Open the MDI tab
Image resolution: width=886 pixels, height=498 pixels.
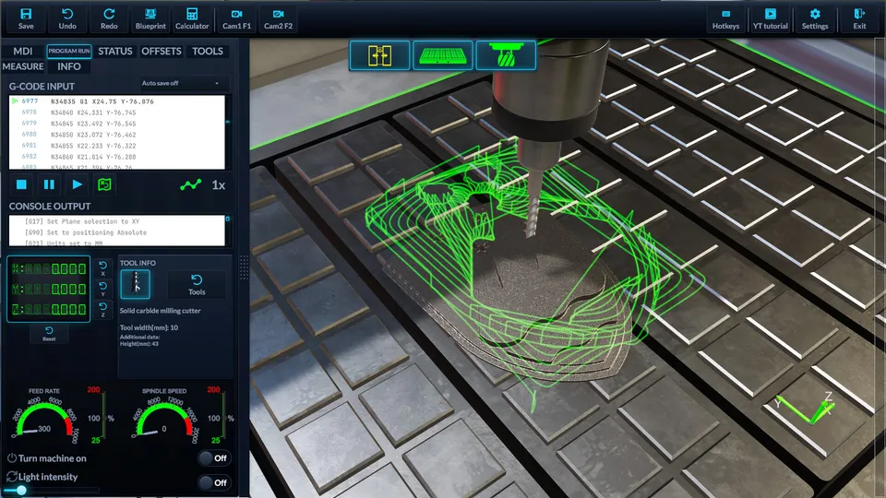click(x=22, y=52)
